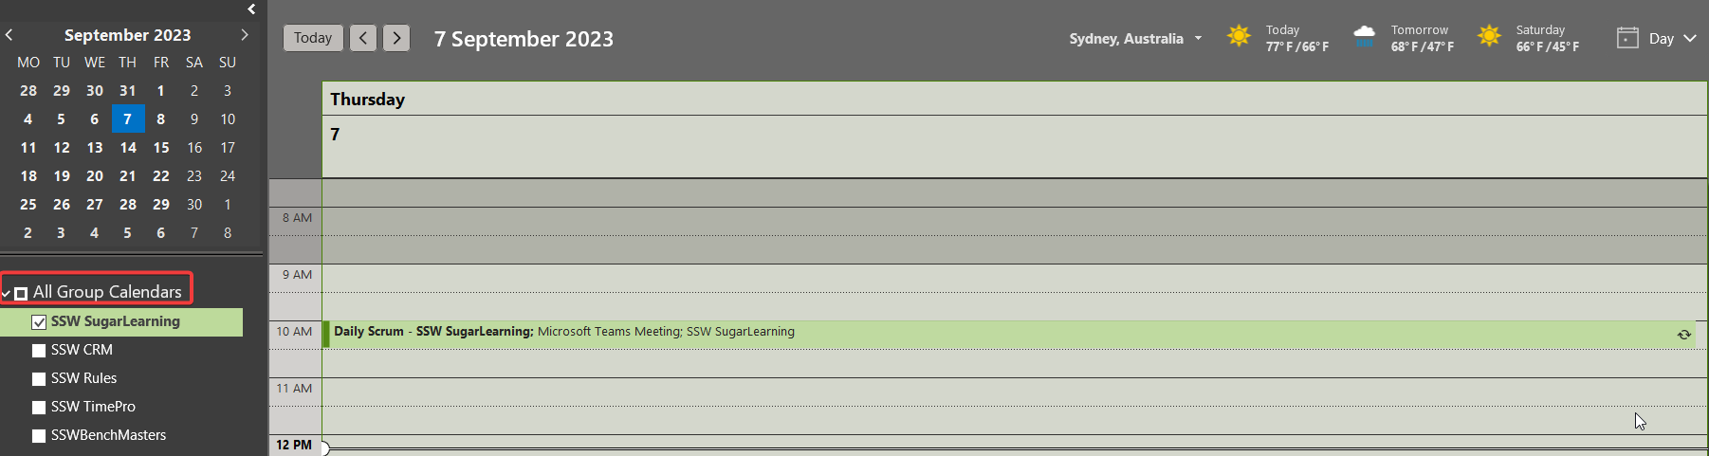Click the recurrence icon on Daily Scrum
The height and width of the screenshot is (456, 1709).
[x=1684, y=335]
